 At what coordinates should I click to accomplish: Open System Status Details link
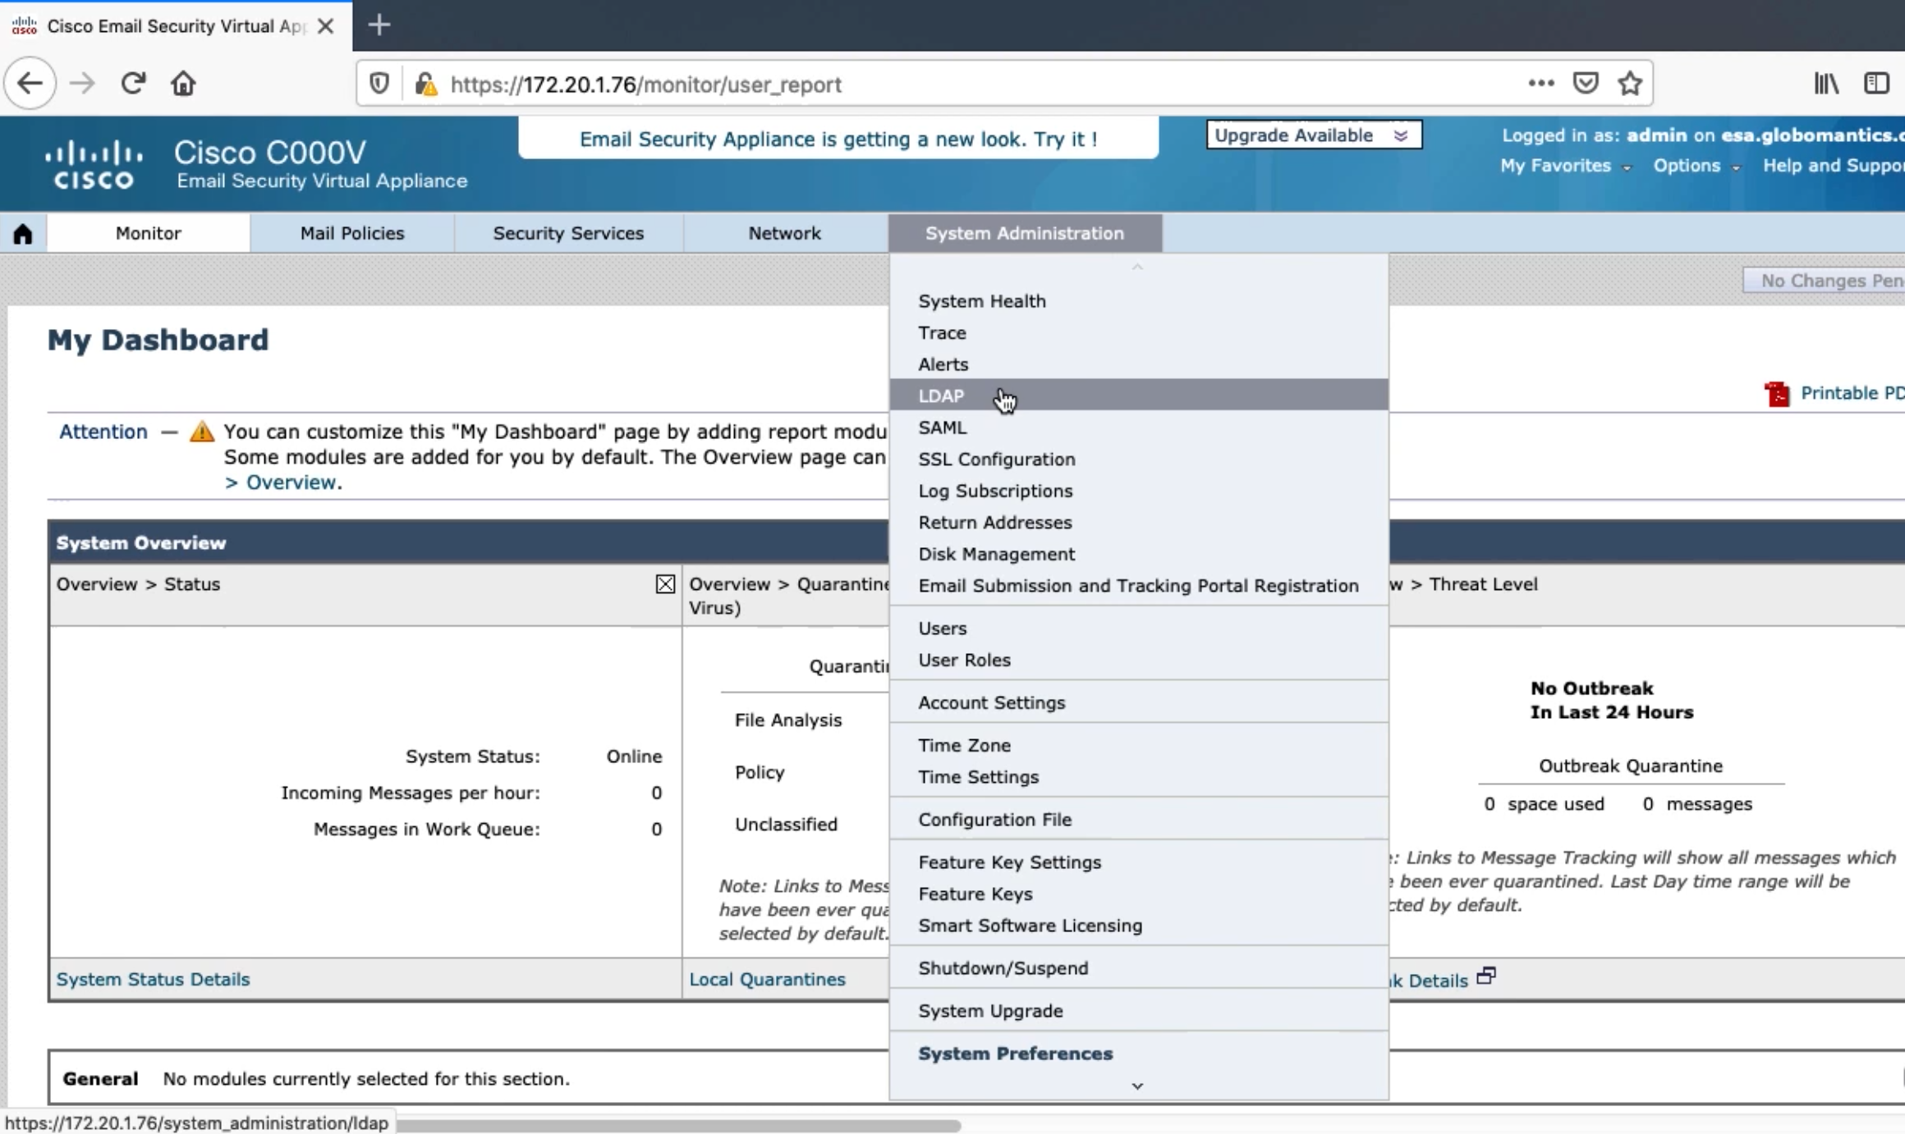tap(153, 979)
